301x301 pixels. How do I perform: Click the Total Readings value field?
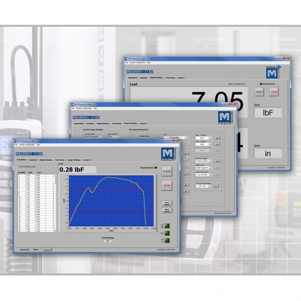[x=108, y=241]
